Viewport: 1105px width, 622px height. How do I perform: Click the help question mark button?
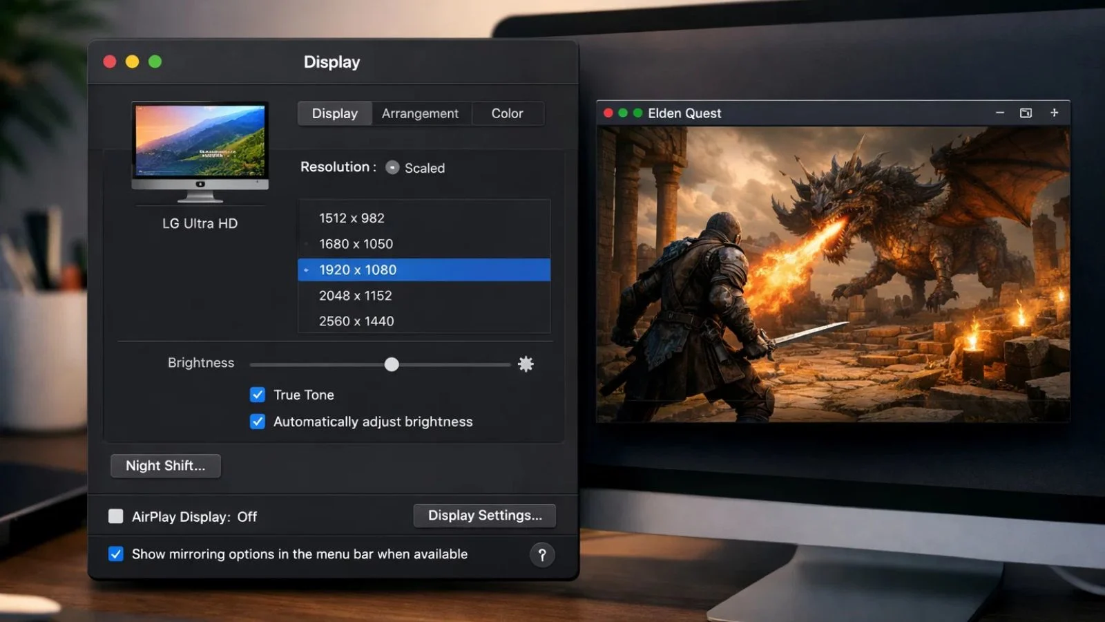[x=542, y=555]
